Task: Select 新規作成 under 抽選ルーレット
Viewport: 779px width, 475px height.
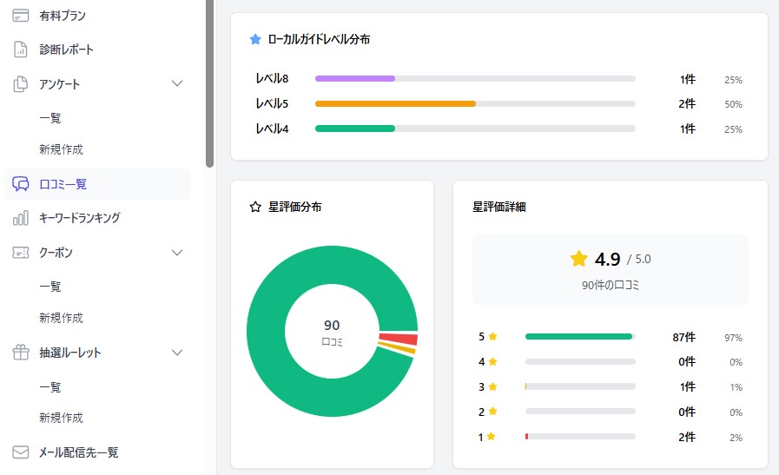Action: [61, 418]
